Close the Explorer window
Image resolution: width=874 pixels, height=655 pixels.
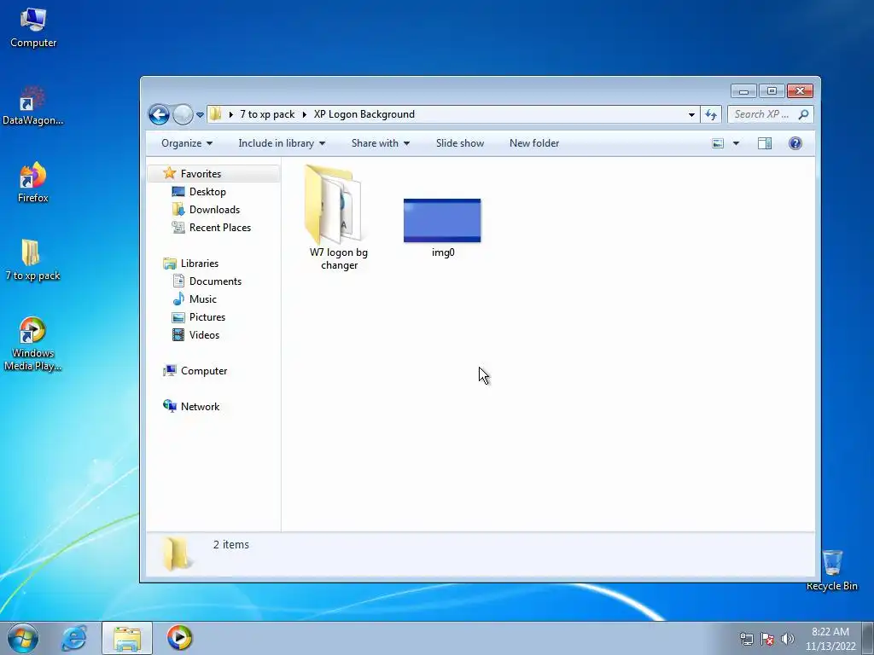pos(801,90)
